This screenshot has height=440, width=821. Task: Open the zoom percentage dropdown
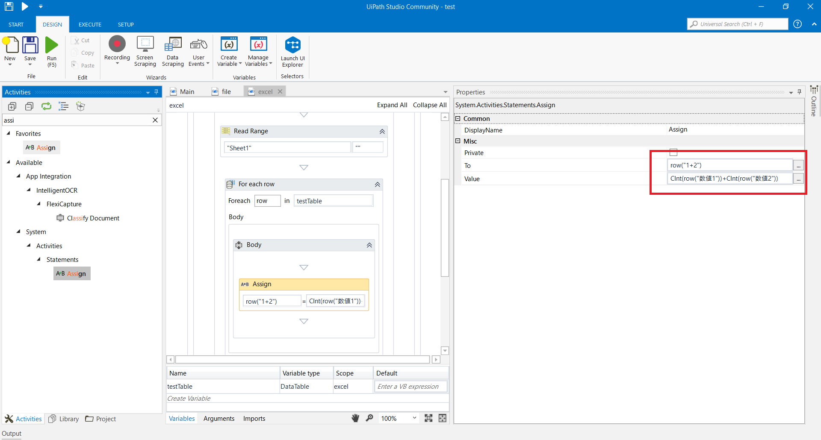point(414,418)
